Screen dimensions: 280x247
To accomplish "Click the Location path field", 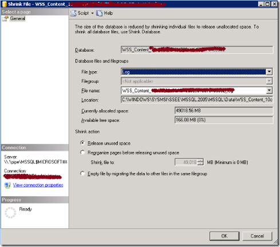I will (197, 99).
